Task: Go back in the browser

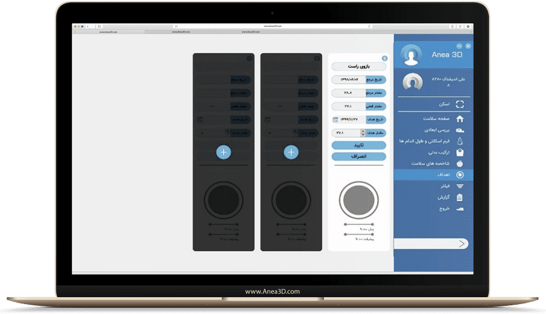Action: tap(88, 27)
